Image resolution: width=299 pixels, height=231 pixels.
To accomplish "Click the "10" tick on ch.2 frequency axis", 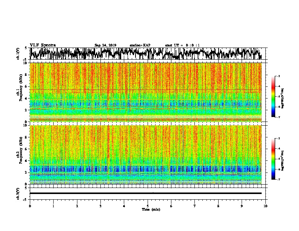I will (25, 126).
